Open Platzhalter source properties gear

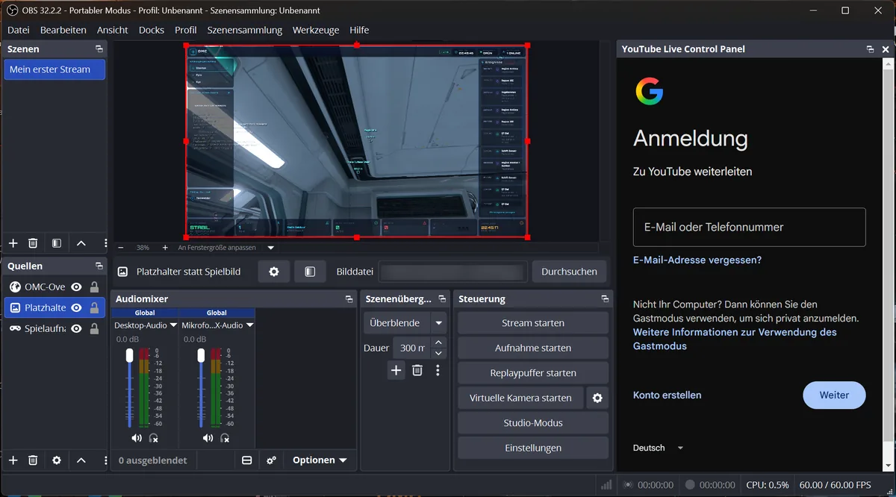pos(274,272)
